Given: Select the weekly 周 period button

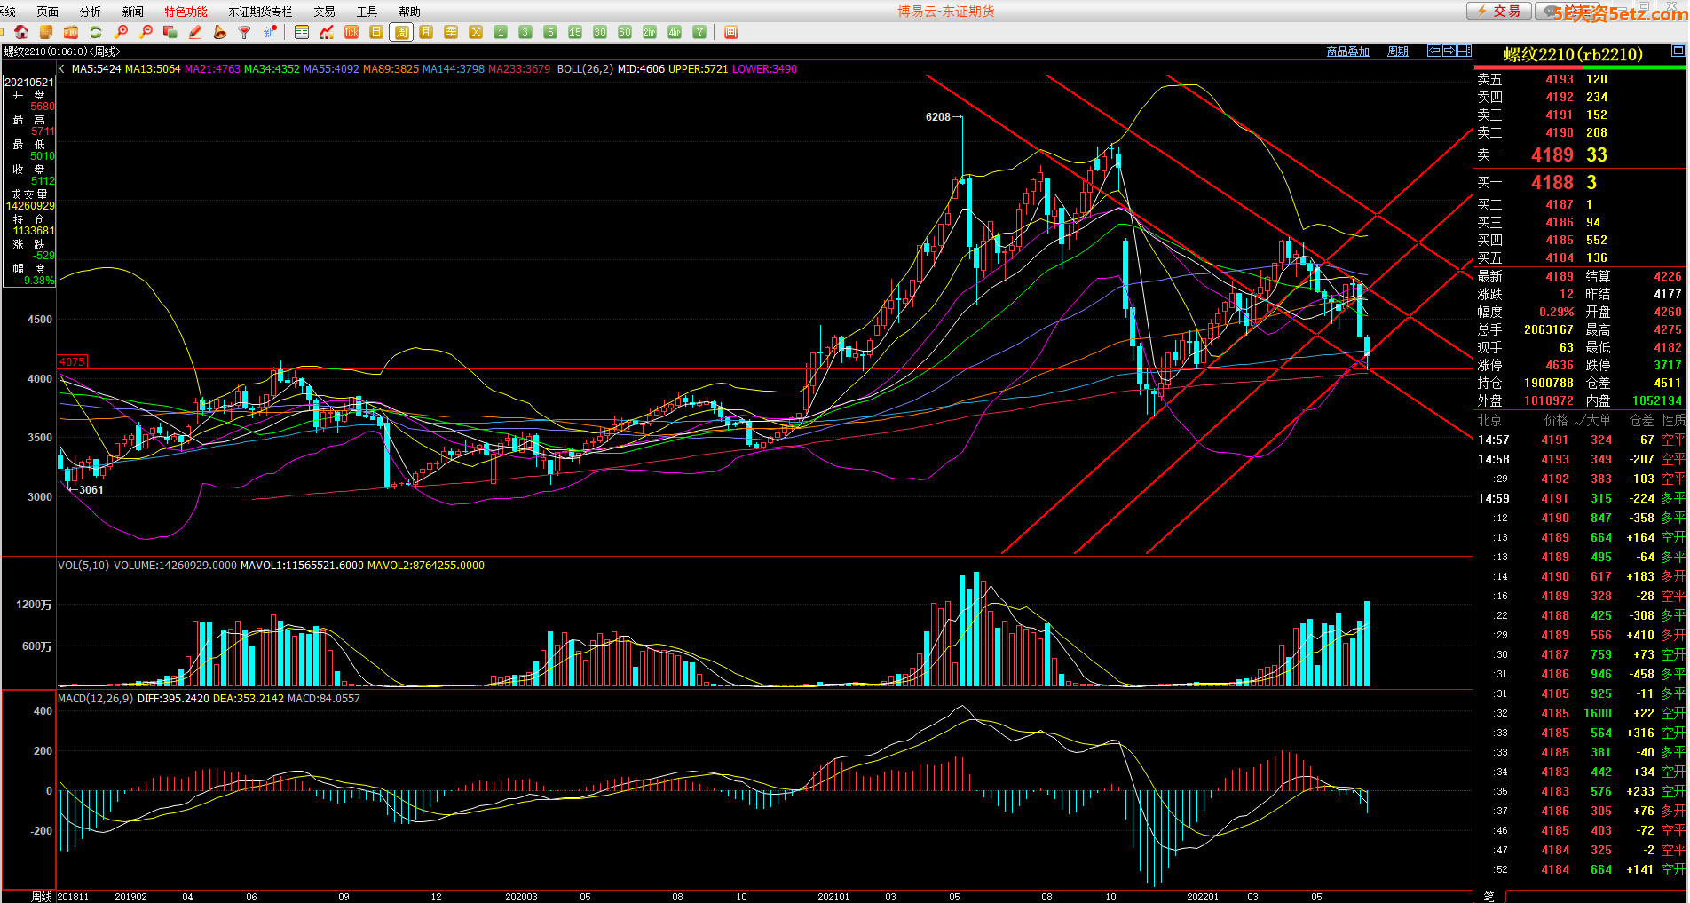Looking at the screenshot, I should 401,32.
